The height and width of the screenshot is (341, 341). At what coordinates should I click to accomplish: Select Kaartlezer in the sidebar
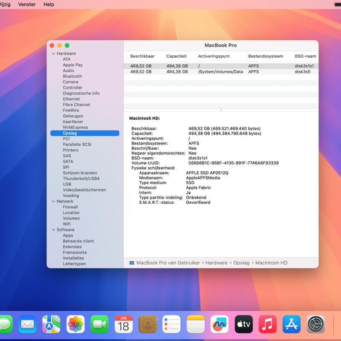[73, 121]
